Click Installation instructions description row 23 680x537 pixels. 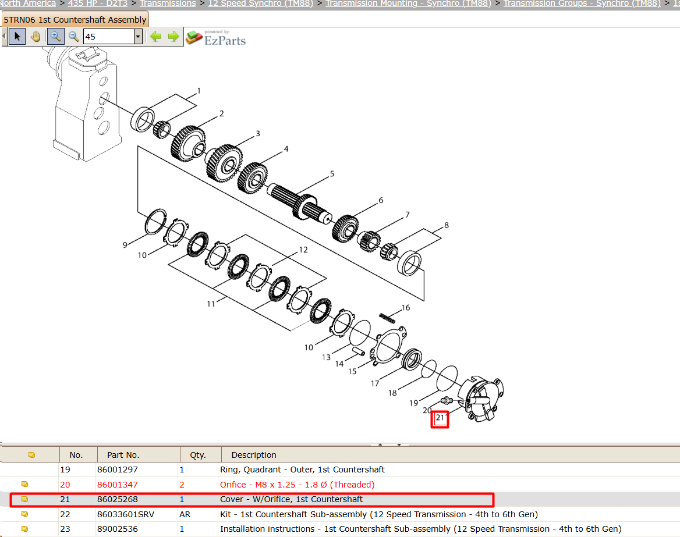(421, 529)
